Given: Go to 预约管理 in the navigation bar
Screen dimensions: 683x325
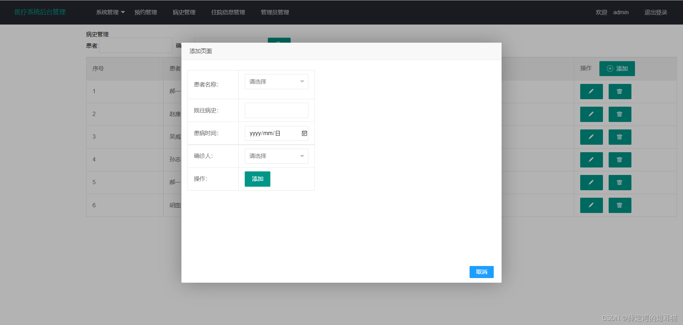Looking at the screenshot, I should pos(146,12).
